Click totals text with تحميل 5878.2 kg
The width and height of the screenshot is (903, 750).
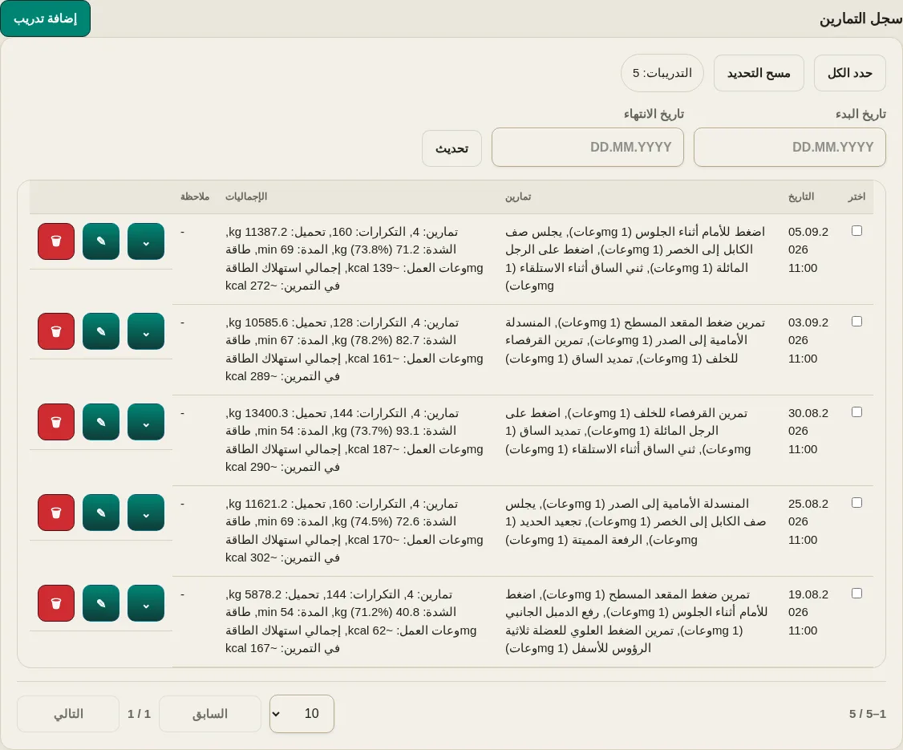351,621
